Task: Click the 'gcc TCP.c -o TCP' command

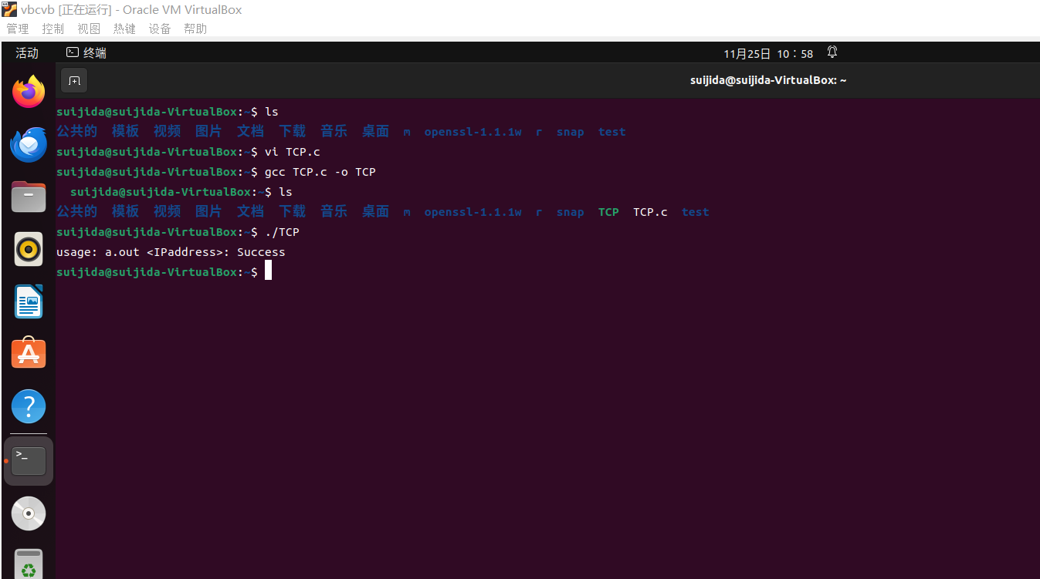Action: 320,172
